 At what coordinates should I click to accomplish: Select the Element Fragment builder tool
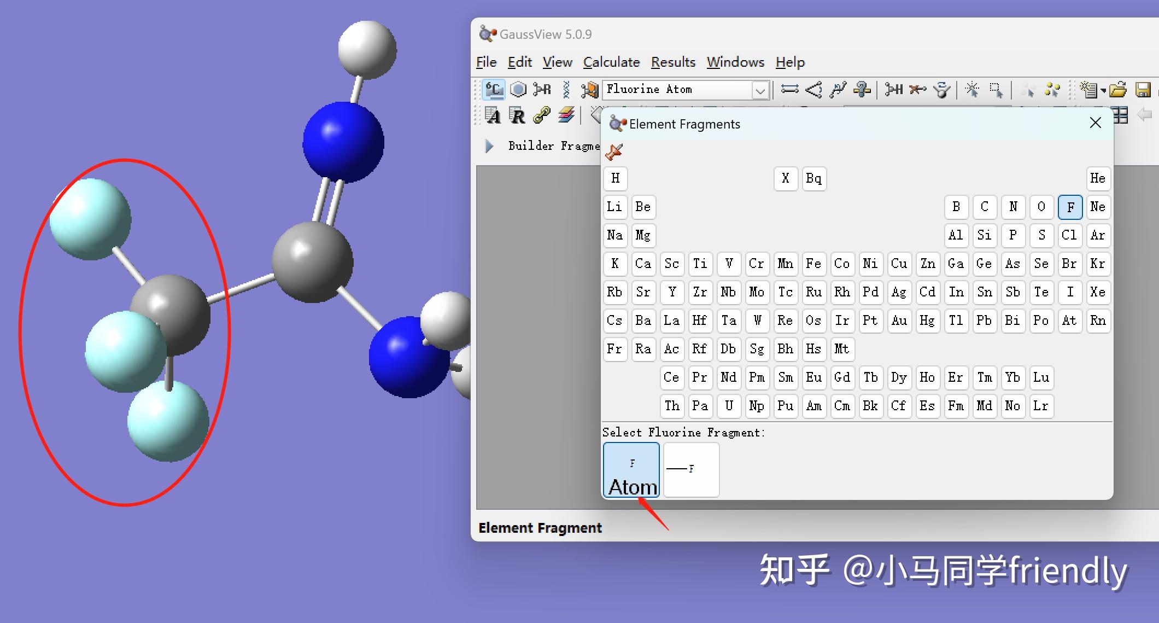[x=494, y=89]
